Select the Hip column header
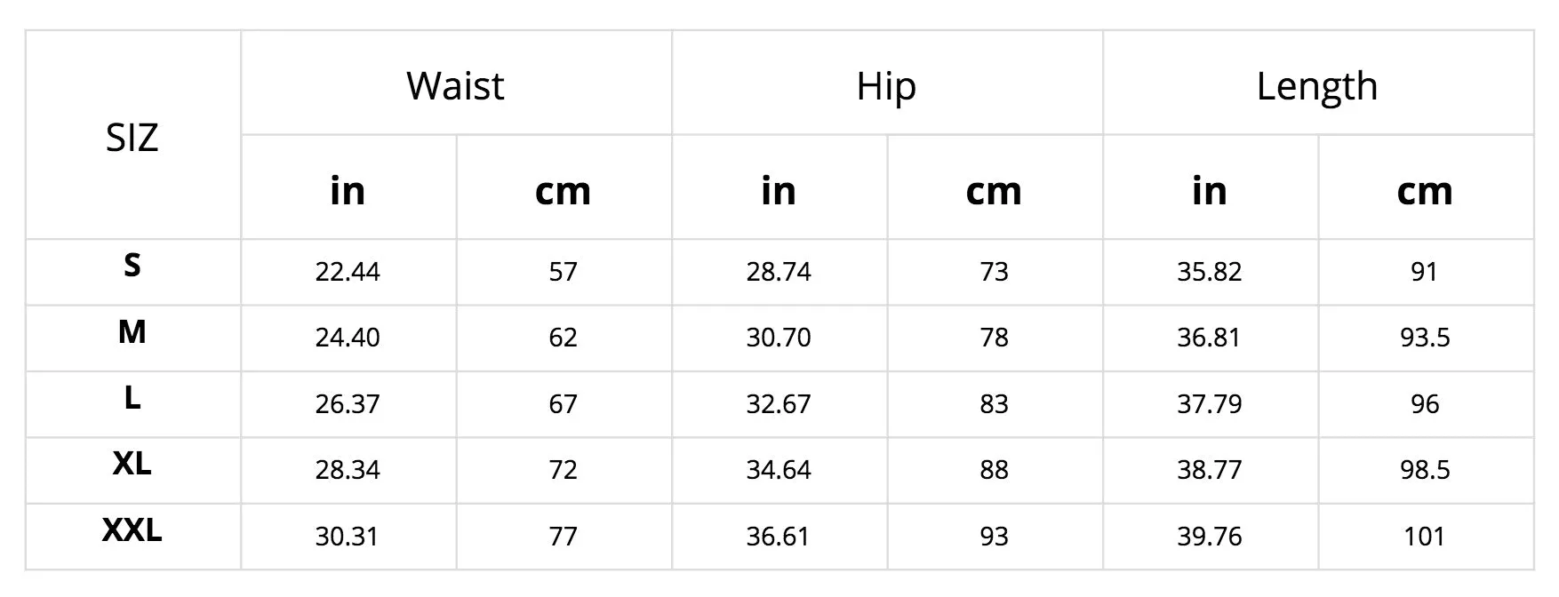Viewport: 1559px width, 597px height. pyautogui.click(x=887, y=84)
